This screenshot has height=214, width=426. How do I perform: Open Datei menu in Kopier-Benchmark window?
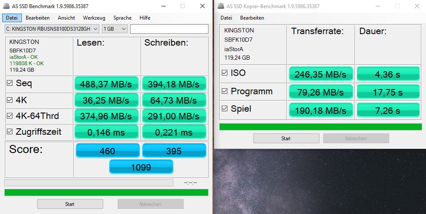226,18
